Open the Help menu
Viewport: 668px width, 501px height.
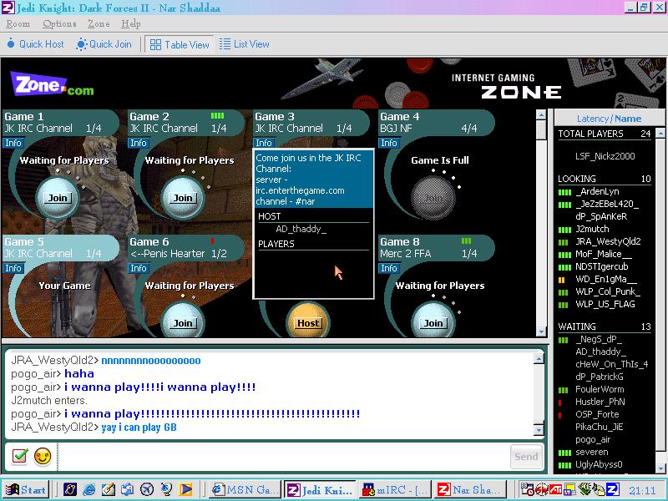[131, 24]
